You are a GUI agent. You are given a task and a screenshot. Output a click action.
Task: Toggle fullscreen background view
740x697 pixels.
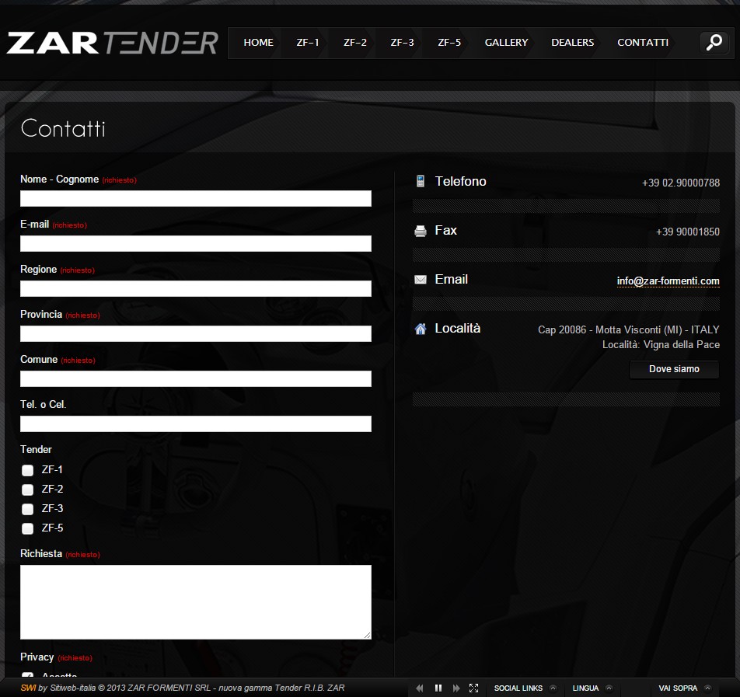point(474,688)
